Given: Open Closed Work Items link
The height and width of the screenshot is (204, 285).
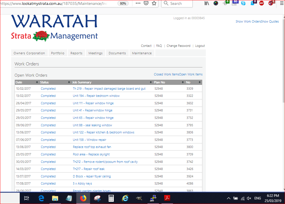Looking at the screenshot, I should (166, 74).
